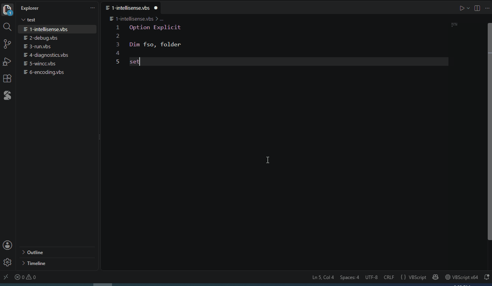Click the breadcrumb ellipsis symbol segment
The height and width of the screenshot is (286, 492).
pyautogui.click(x=161, y=19)
